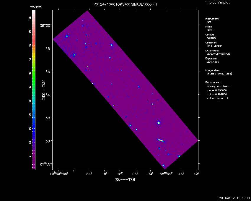This screenshot has width=251, height=201.
Task: Click the 'RA---TAN' axis label
Action: (x=125, y=179)
